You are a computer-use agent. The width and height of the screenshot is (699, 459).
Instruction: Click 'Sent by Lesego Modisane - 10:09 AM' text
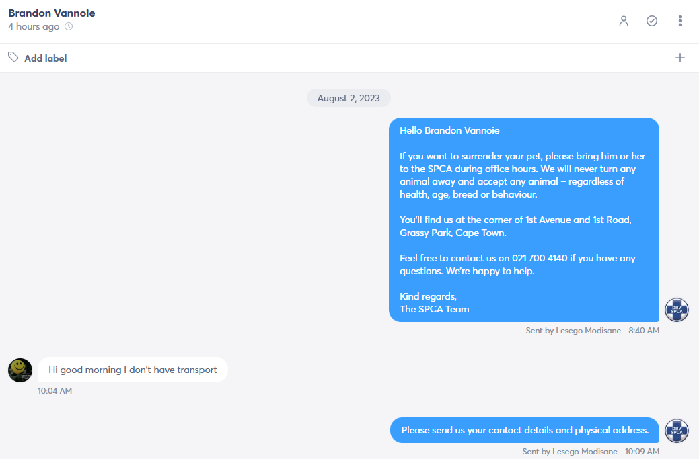coord(591,452)
